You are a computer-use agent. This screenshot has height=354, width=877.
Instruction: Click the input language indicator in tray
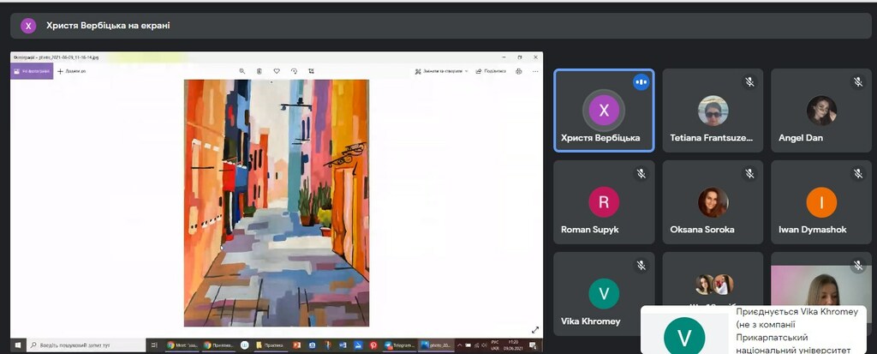point(495,345)
